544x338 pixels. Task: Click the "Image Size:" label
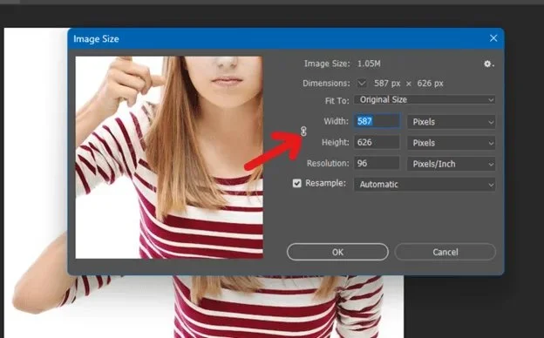click(x=327, y=64)
